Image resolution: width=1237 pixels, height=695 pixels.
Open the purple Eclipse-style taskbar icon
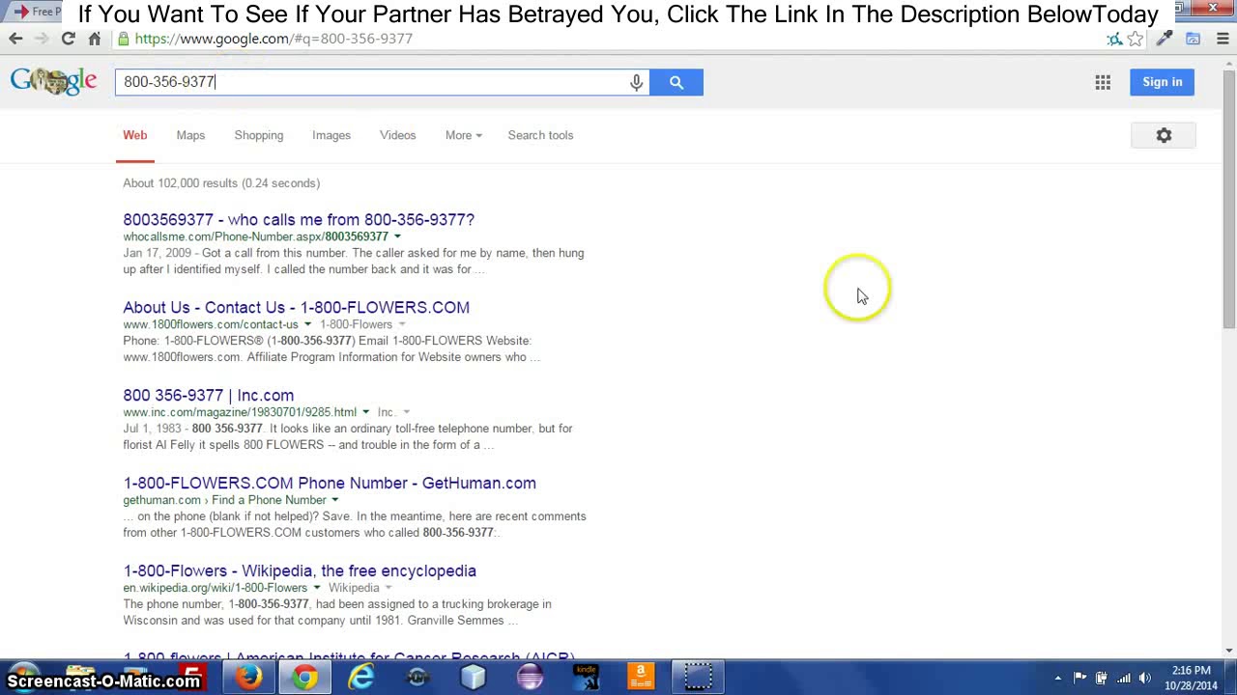[530, 678]
